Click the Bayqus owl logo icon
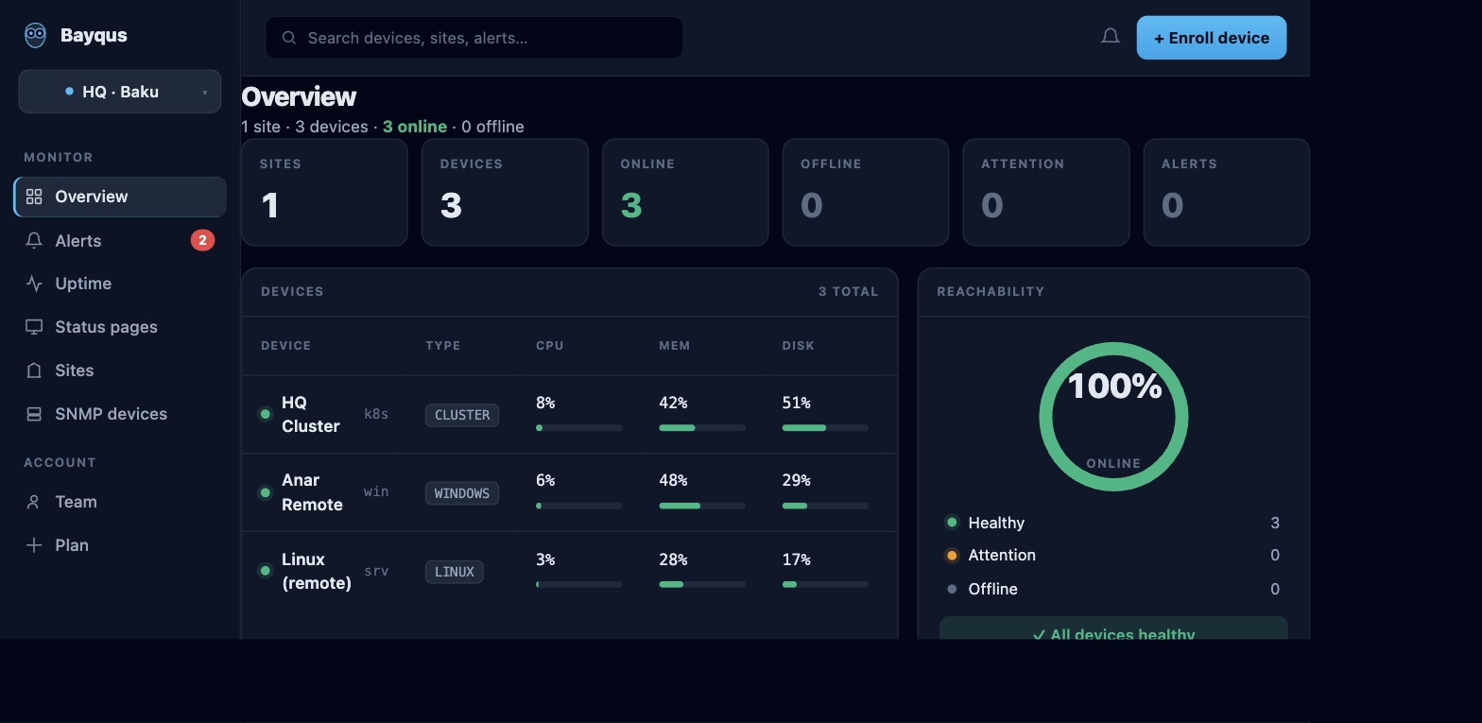Image resolution: width=1482 pixels, height=723 pixels. point(35,36)
